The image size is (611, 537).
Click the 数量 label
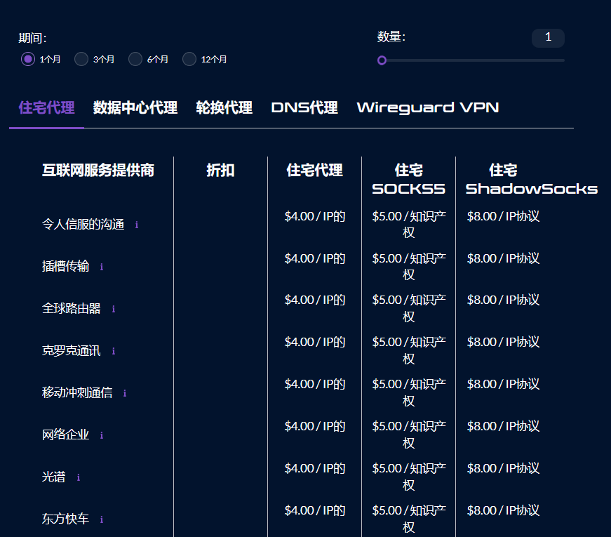391,37
